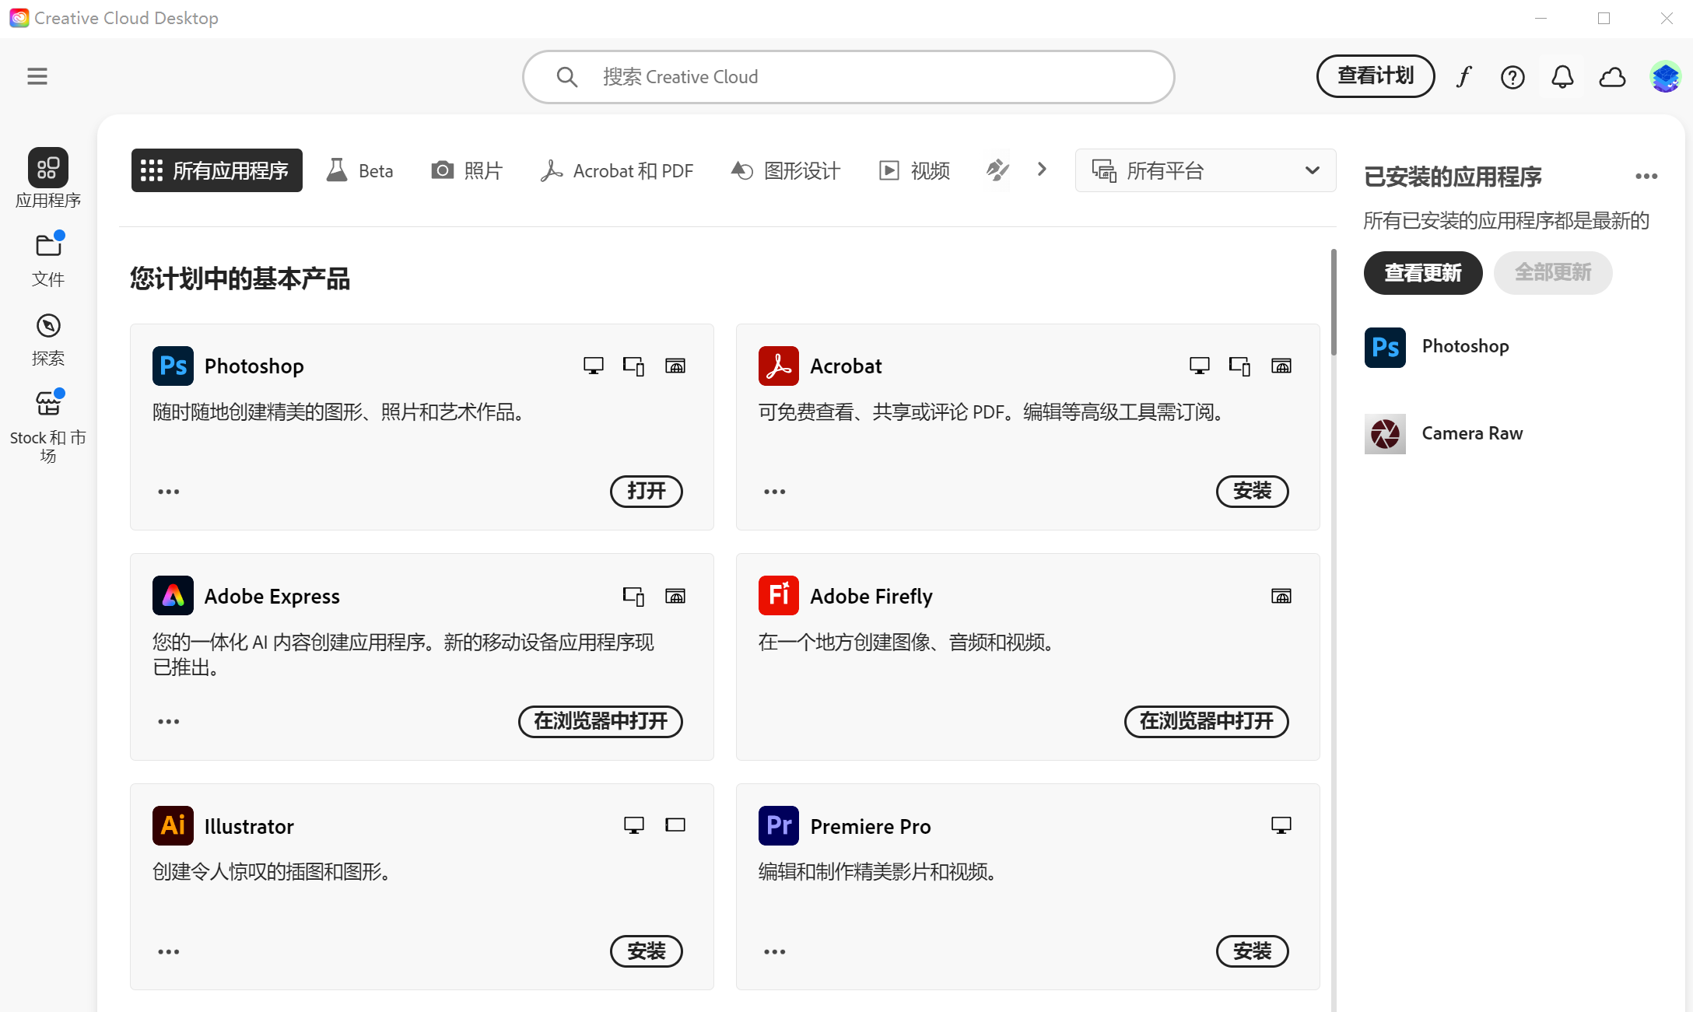The image size is (1693, 1012).
Task: Click 在浏览器中打开 for Adobe Express
Action: point(601,722)
